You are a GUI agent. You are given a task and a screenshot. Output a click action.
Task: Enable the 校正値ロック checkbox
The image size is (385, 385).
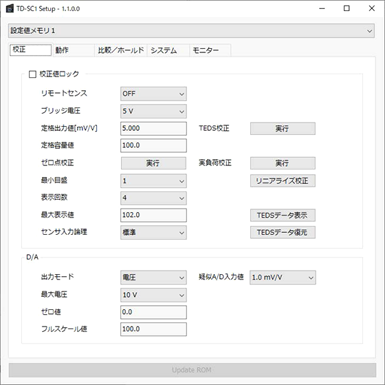tap(32, 74)
